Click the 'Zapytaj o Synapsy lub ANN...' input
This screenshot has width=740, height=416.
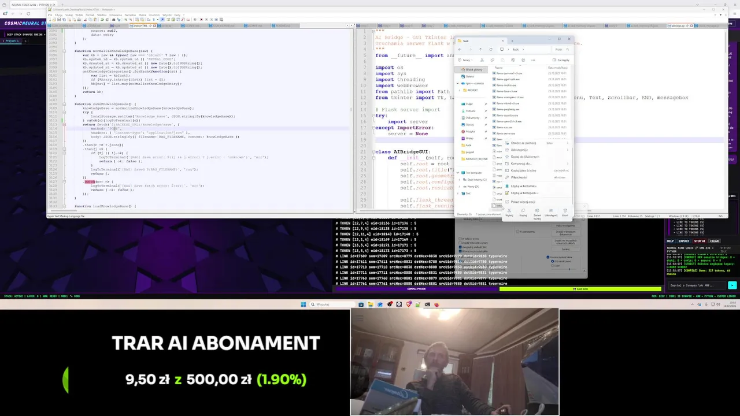pyautogui.click(x=697, y=285)
